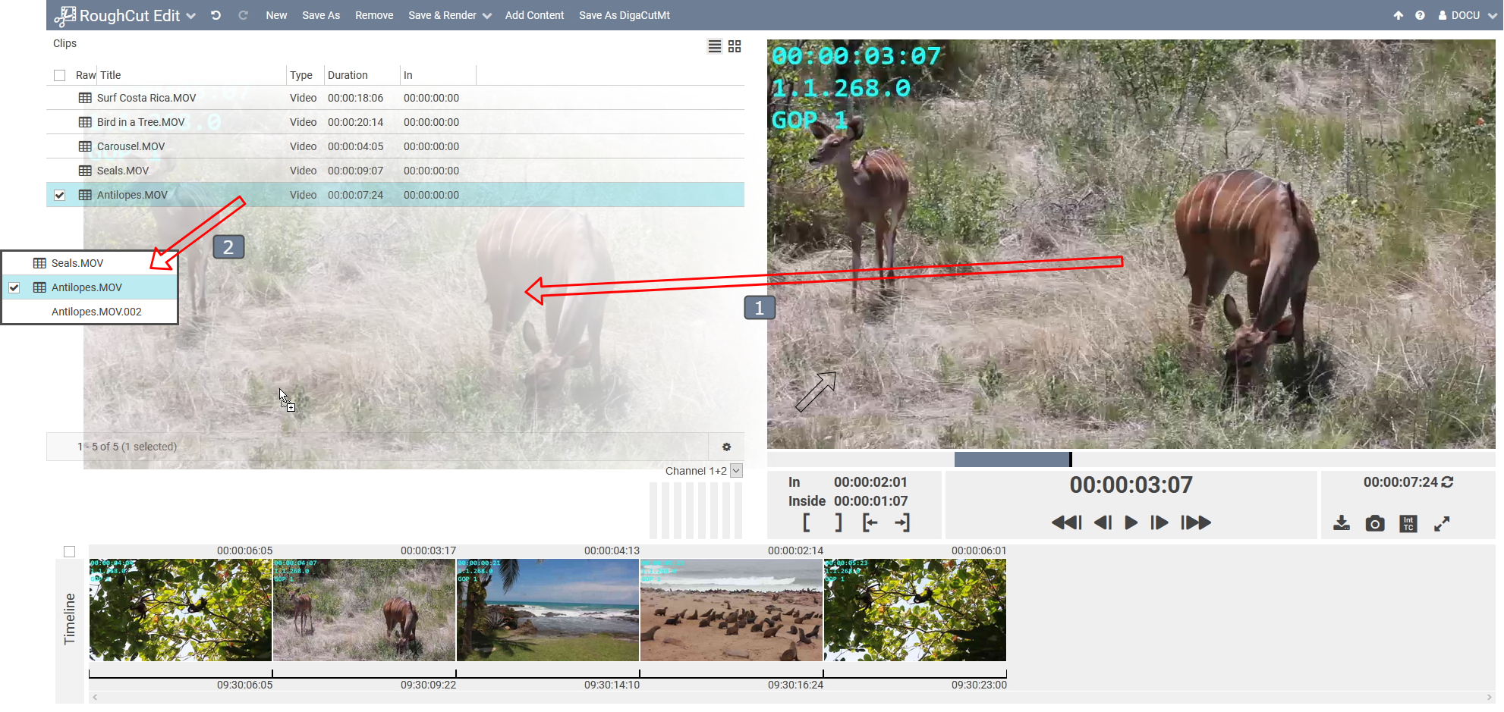Uncheck the Antilopes.MOV row checkbox
The height and width of the screenshot is (712, 1504).
click(x=60, y=195)
